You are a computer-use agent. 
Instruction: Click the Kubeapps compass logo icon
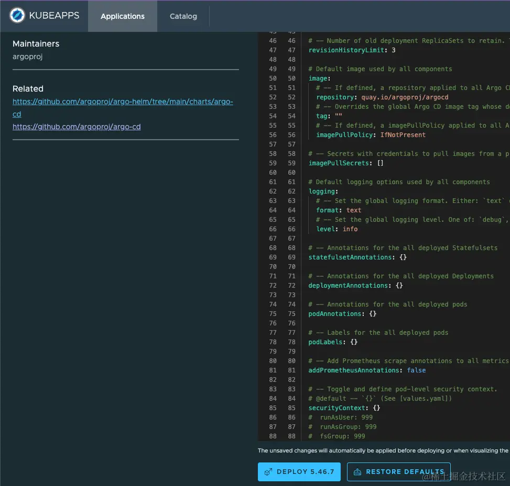click(x=17, y=15)
